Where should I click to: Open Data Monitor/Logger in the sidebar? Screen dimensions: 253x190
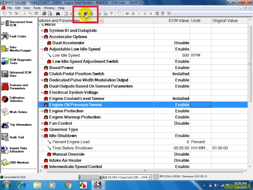point(16,49)
